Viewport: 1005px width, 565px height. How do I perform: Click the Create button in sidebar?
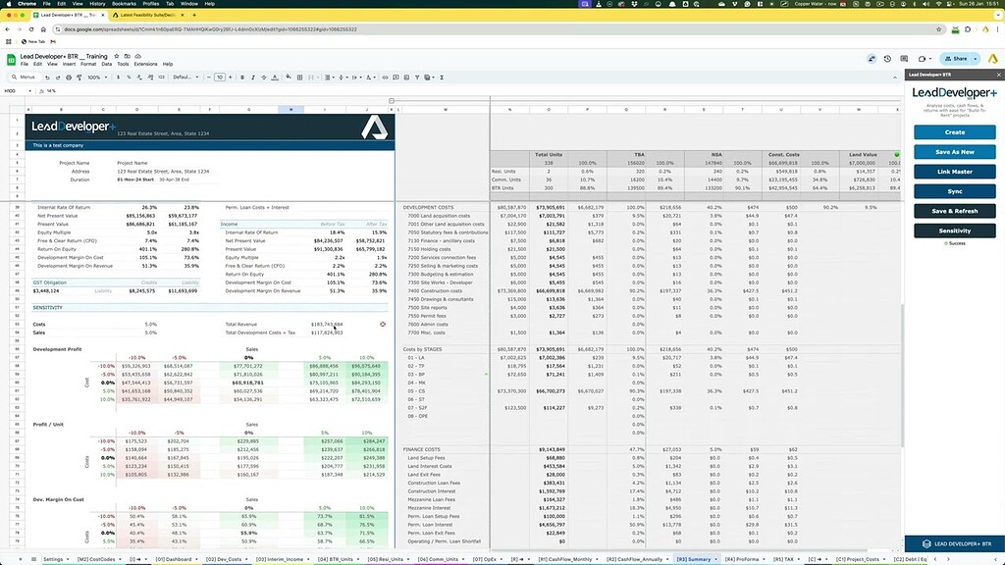pos(954,132)
